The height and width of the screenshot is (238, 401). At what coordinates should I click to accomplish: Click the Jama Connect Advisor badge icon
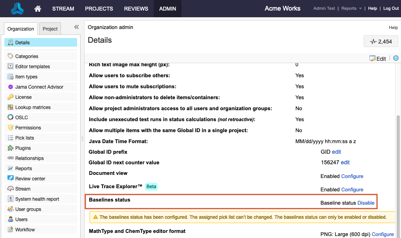point(11,87)
